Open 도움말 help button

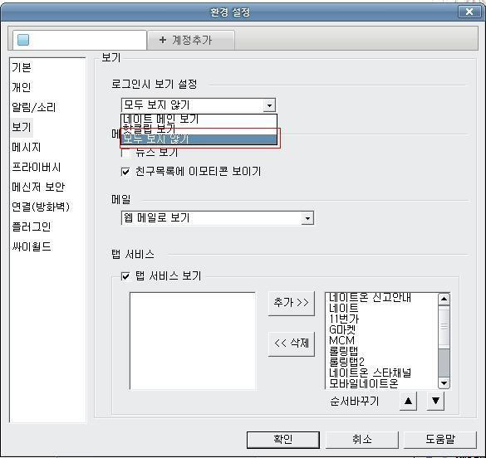click(439, 440)
